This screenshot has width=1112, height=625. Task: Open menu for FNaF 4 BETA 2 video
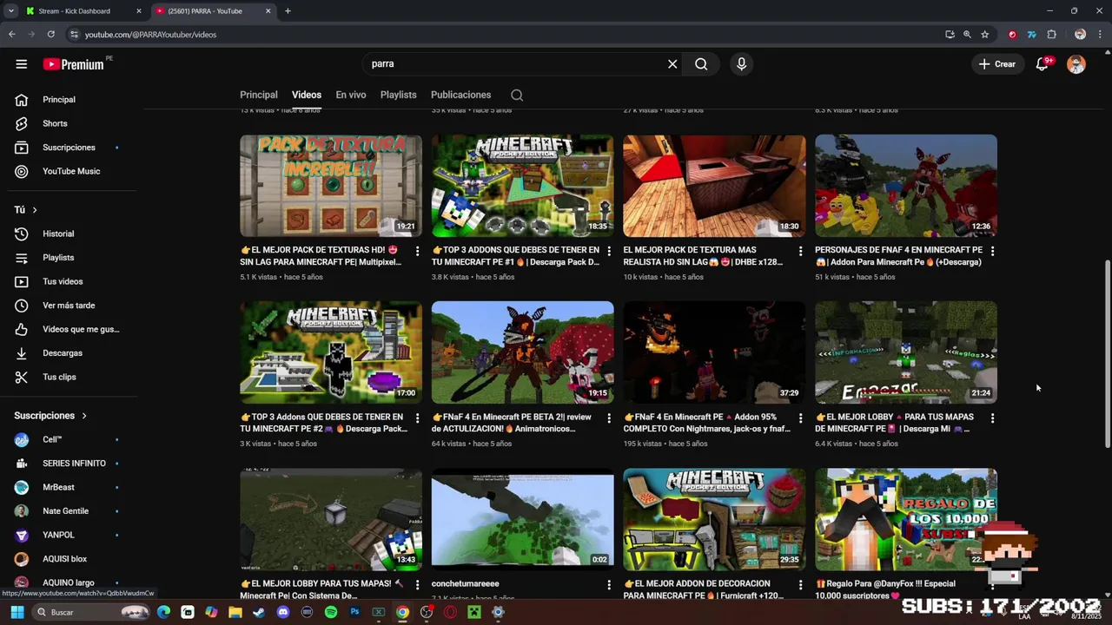coord(609,418)
